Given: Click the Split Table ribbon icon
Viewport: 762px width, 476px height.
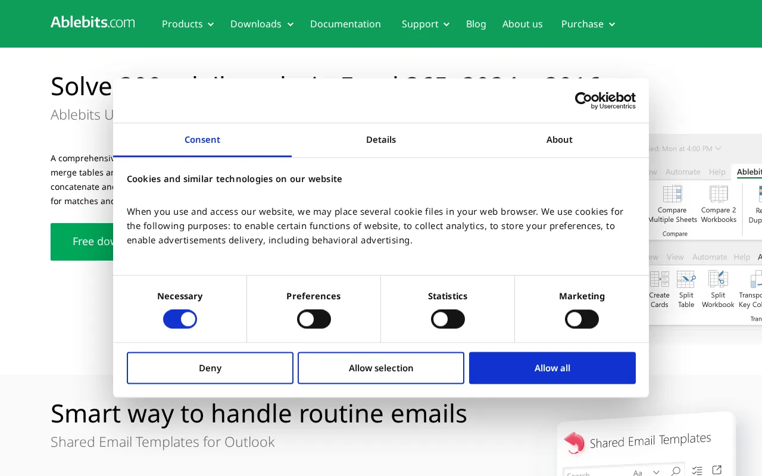Looking at the screenshot, I should (x=686, y=279).
